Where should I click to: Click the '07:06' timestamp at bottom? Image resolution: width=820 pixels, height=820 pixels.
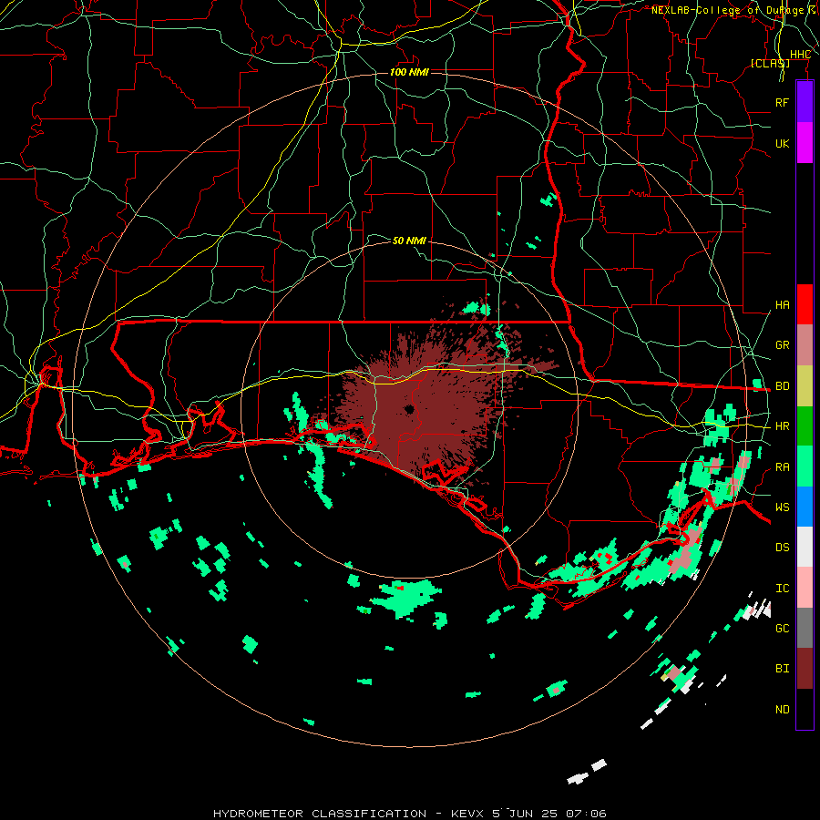[x=586, y=814]
